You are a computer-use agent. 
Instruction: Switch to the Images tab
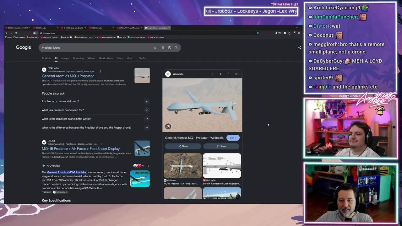point(65,58)
